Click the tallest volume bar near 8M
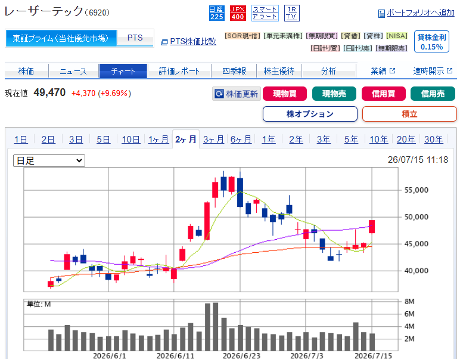 [215, 327]
